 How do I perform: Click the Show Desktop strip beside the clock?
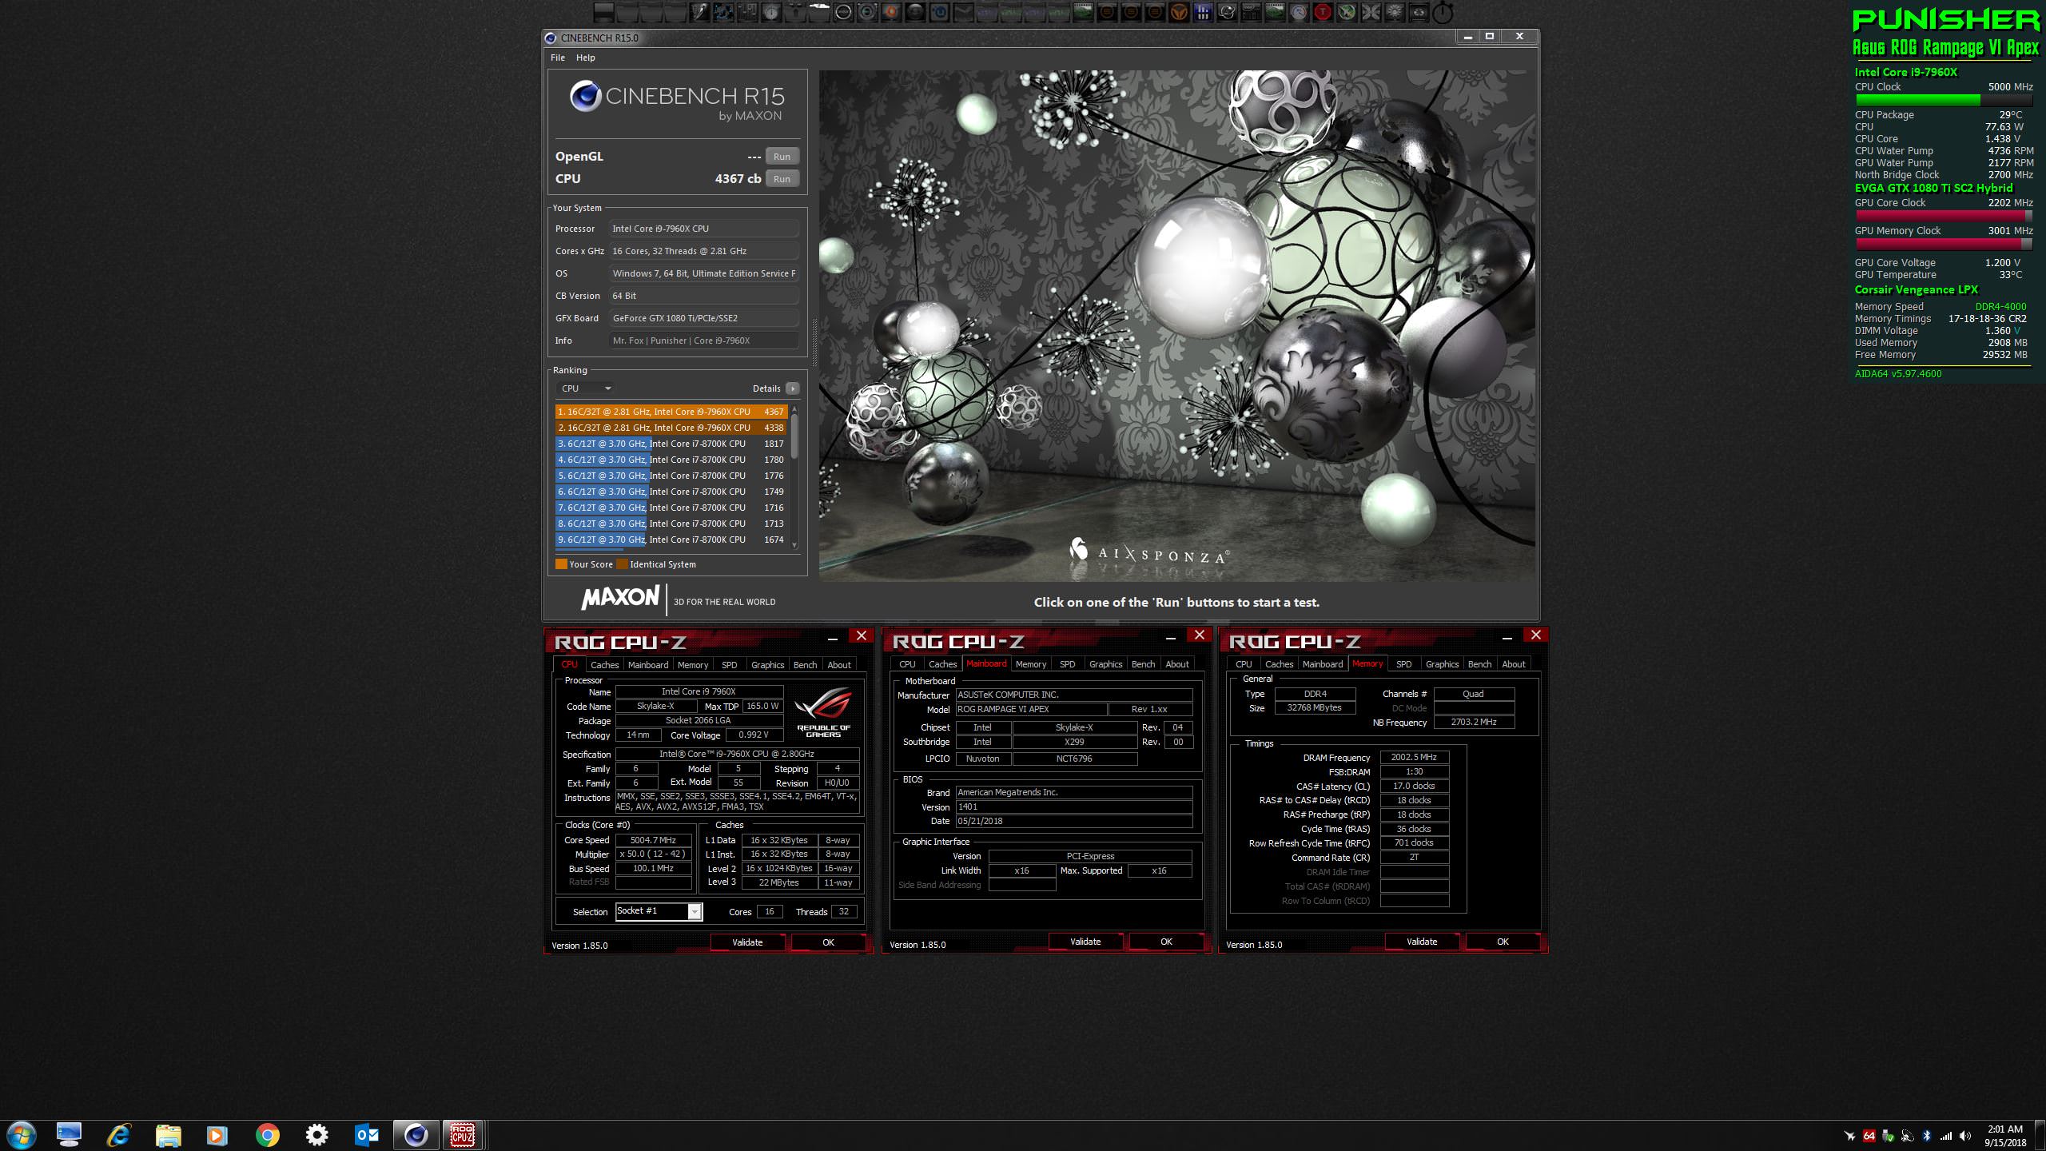point(2040,1136)
